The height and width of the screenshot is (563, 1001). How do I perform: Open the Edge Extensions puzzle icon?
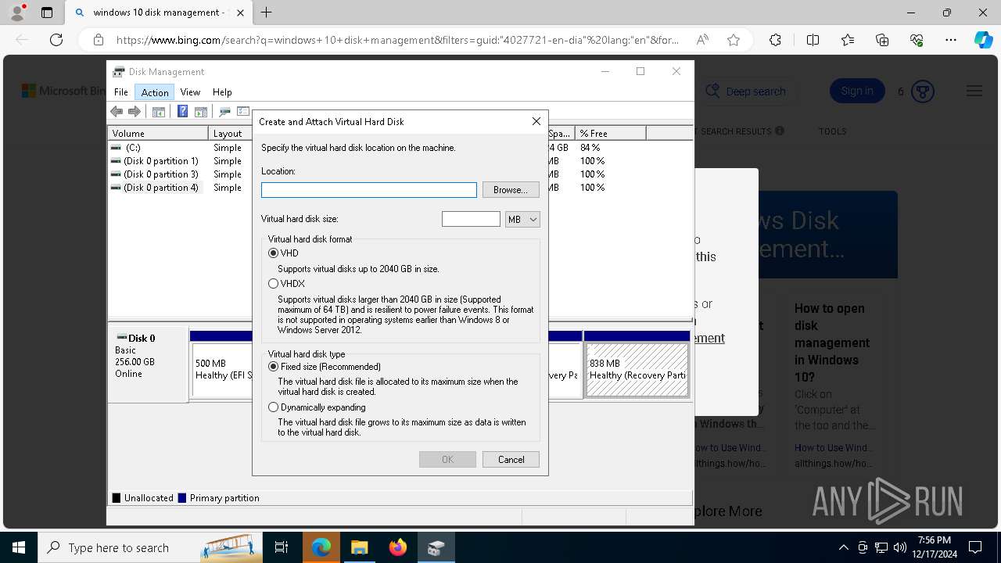point(775,40)
